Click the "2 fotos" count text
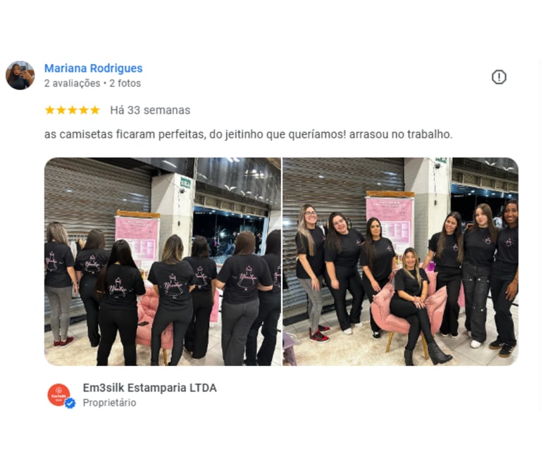The height and width of the screenshot is (471, 541). click(x=125, y=84)
